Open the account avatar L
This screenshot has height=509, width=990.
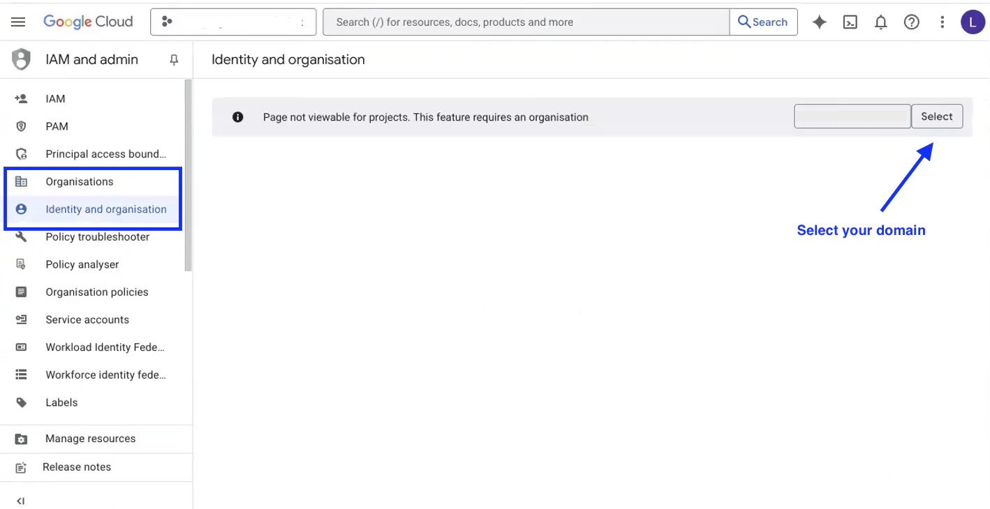pos(973,22)
